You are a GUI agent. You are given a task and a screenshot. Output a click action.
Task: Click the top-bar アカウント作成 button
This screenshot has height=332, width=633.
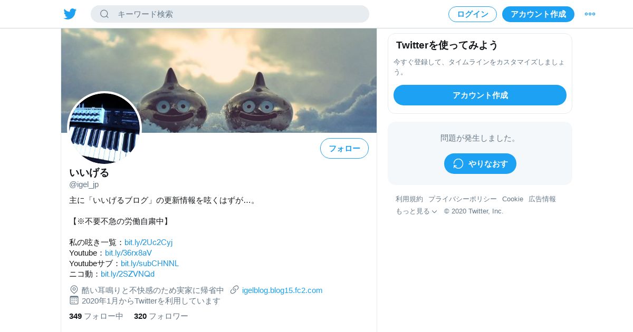click(538, 14)
